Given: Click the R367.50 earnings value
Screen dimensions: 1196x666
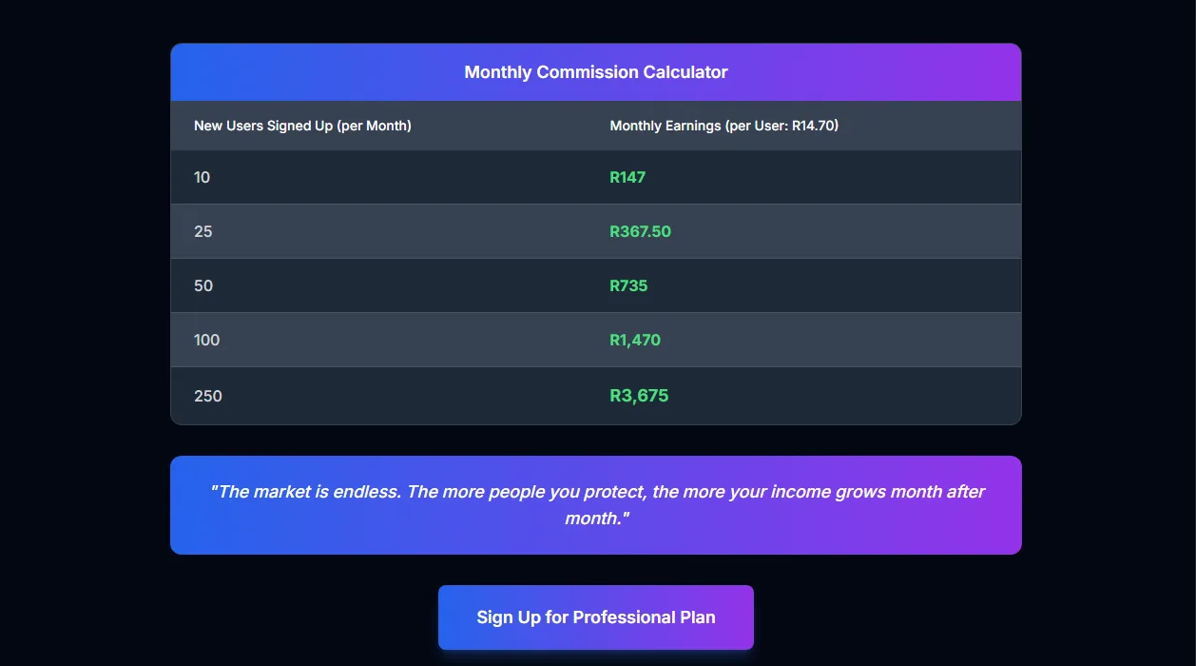Looking at the screenshot, I should click(x=640, y=230).
